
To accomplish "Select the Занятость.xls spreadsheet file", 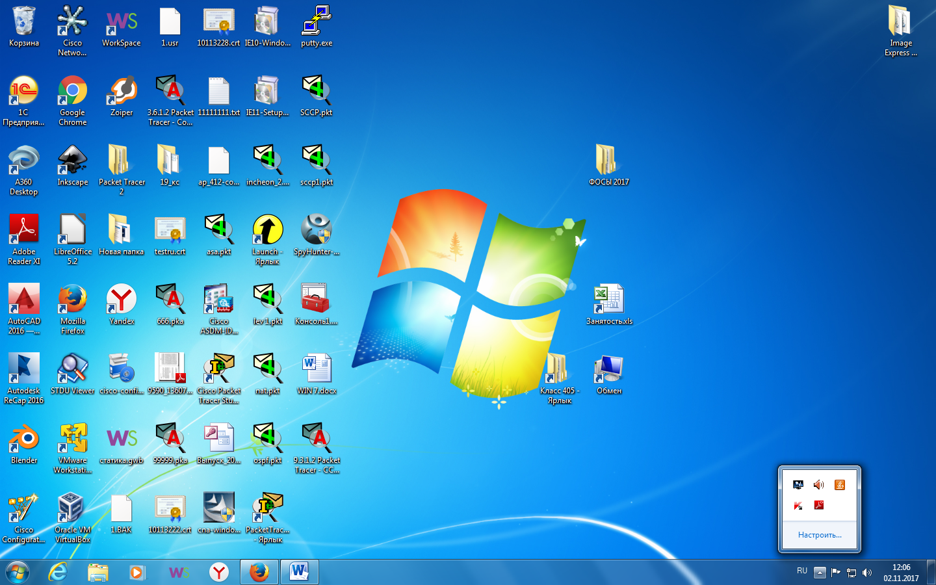I will tap(609, 305).
